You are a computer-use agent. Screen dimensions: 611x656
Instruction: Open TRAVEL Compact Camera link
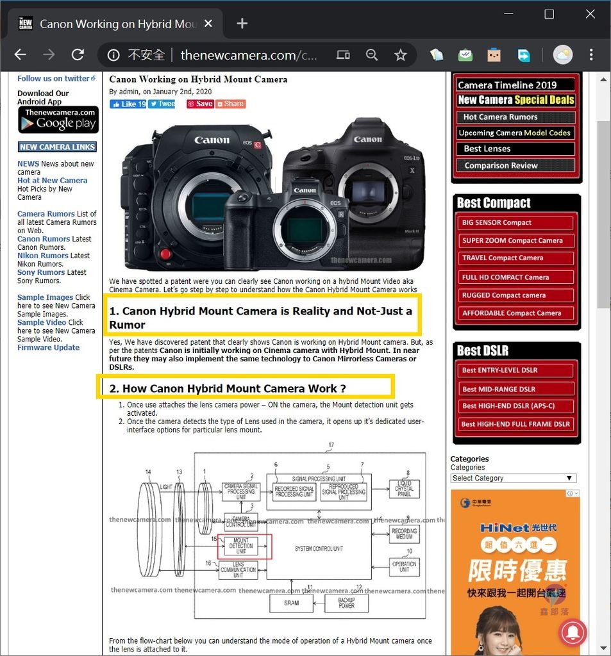515,258
